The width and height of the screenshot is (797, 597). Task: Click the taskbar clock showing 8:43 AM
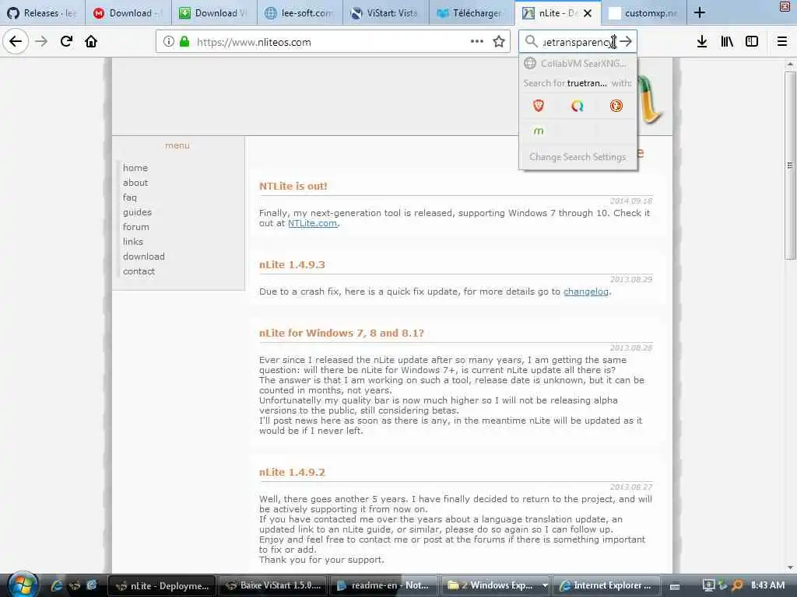pyautogui.click(x=767, y=585)
